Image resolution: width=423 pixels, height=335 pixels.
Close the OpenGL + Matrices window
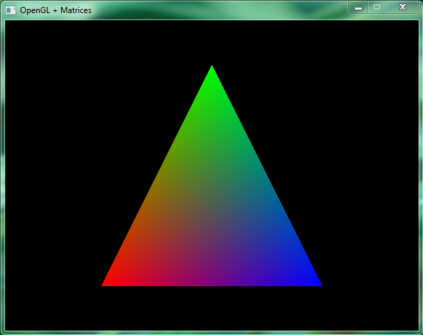tap(402, 8)
